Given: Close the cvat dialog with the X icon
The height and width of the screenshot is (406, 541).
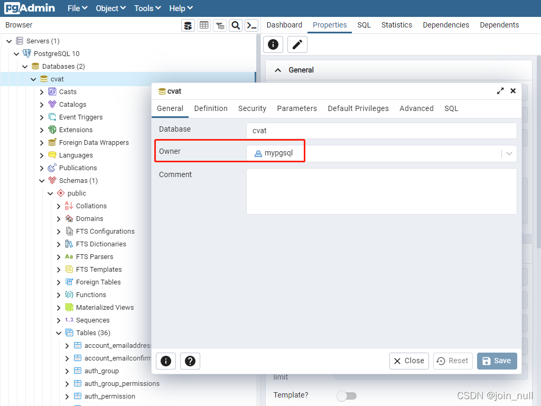Looking at the screenshot, I should 513,91.
